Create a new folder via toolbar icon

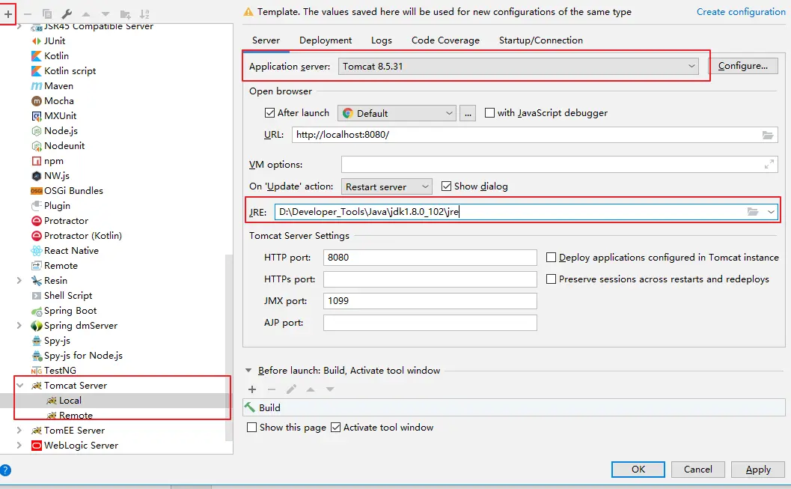tap(125, 14)
